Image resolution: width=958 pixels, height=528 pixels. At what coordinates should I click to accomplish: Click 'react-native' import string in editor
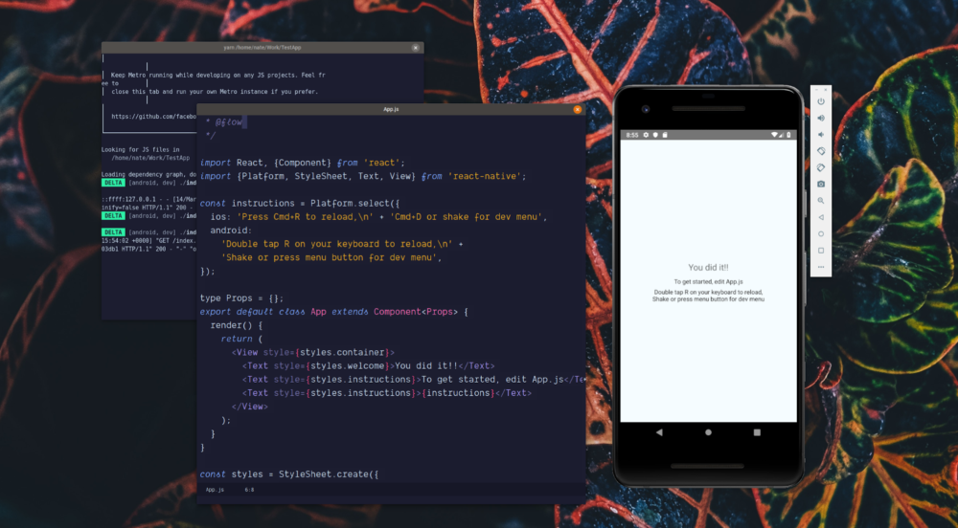[x=487, y=176]
